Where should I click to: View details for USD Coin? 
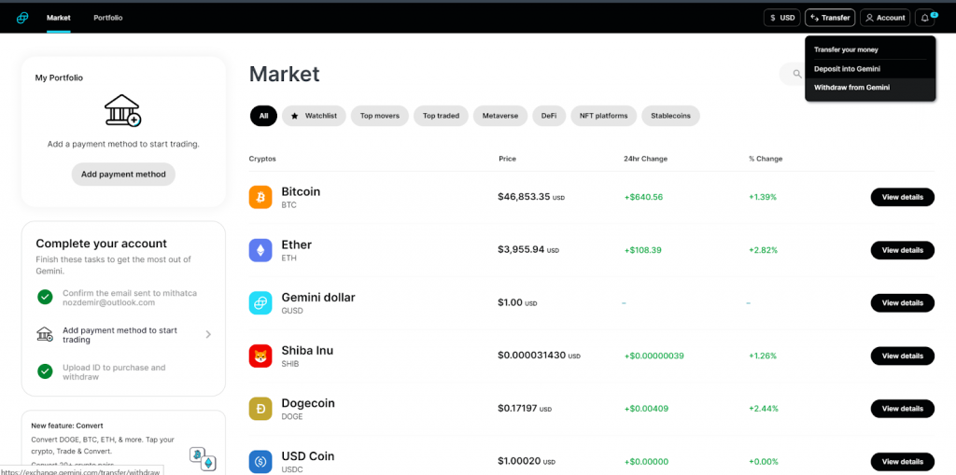click(x=903, y=462)
